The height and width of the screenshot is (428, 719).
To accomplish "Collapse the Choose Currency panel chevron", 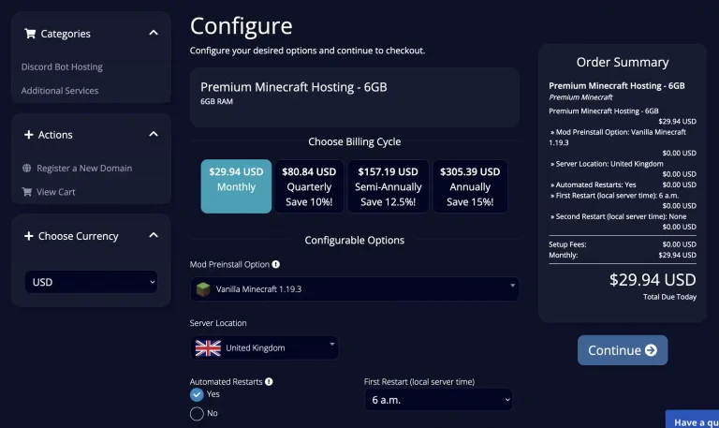I will (154, 235).
